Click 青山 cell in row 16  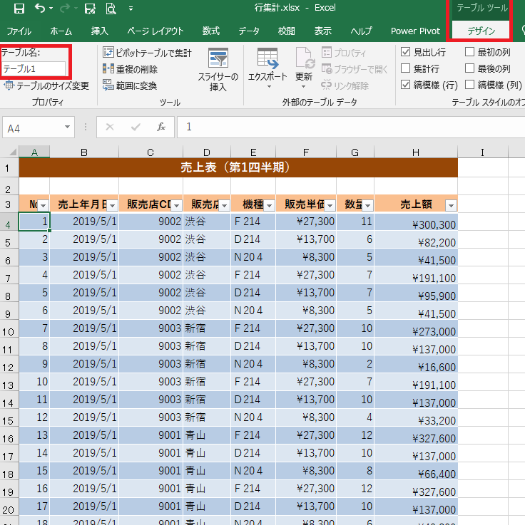[207, 435]
